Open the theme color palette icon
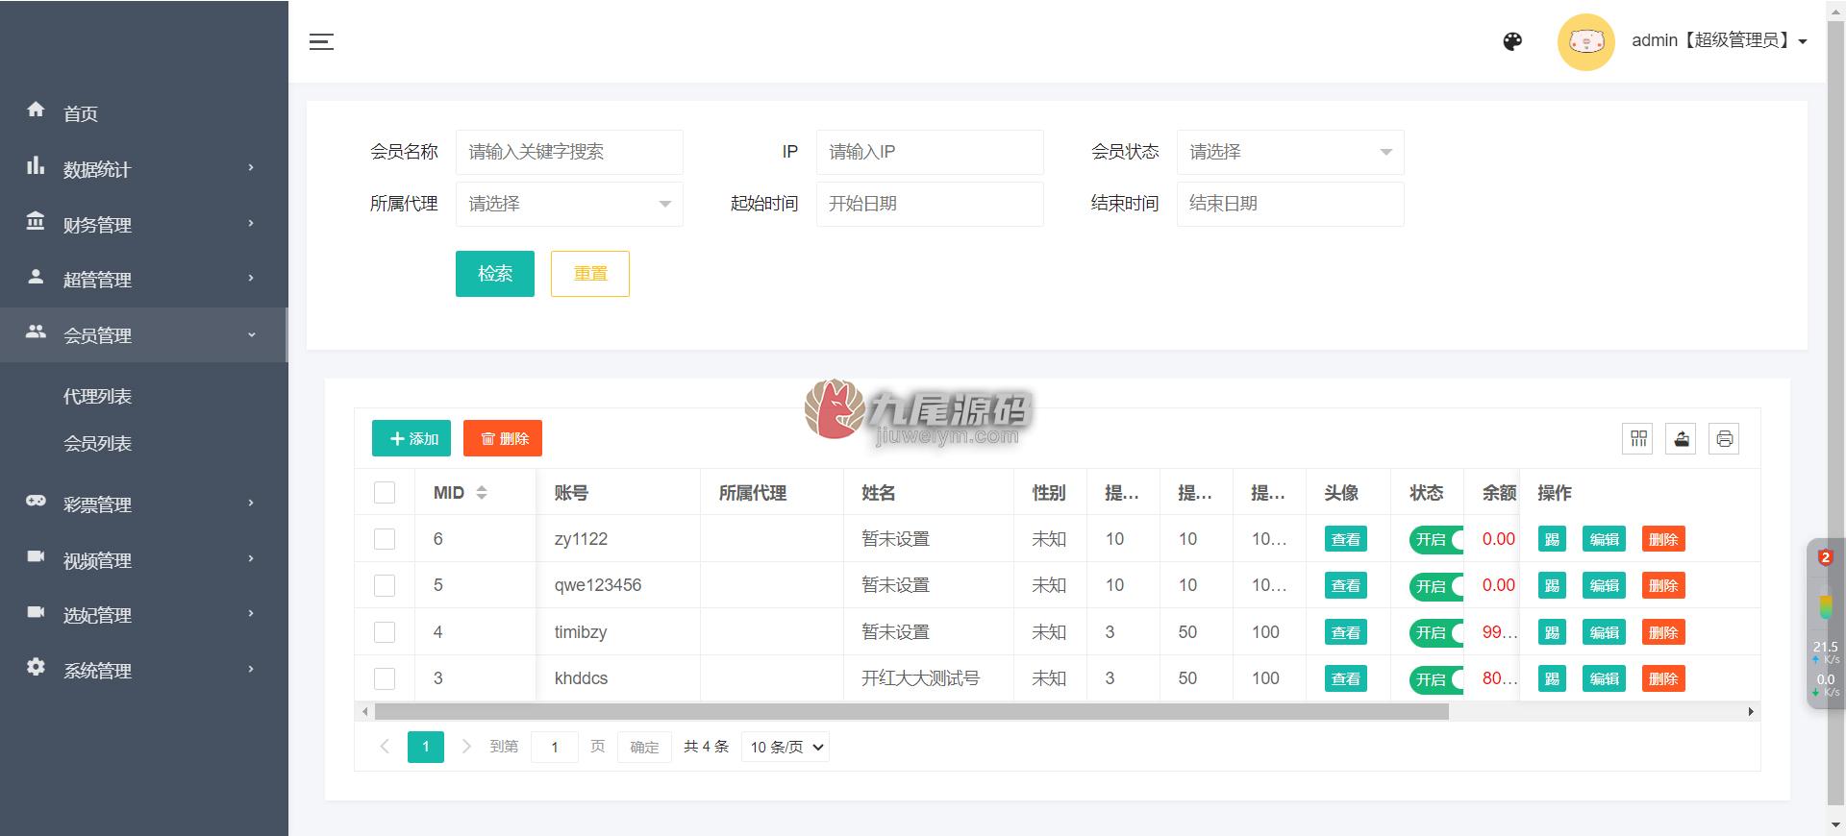This screenshot has height=836, width=1846. (1512, 41)
